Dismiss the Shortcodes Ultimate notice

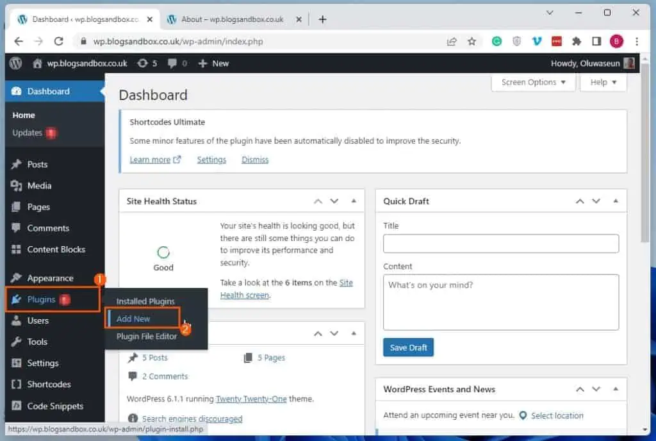pyautogui.click(x=255, y=160)
